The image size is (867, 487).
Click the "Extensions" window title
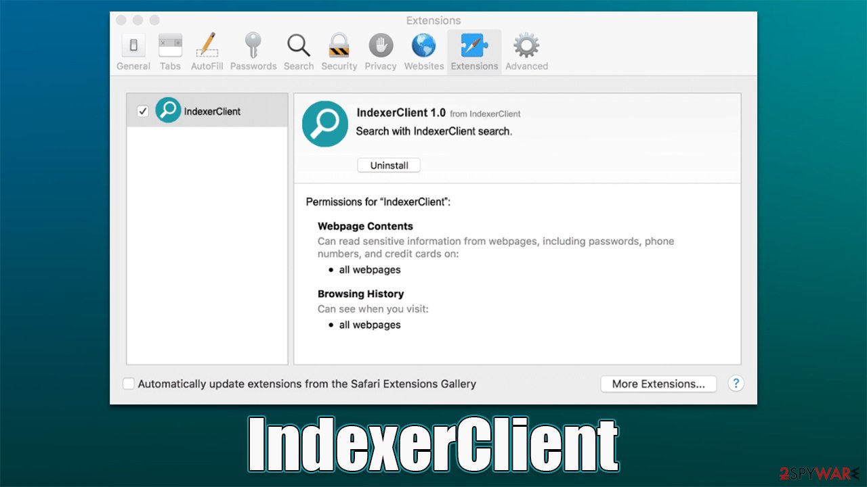pos(433,20)
